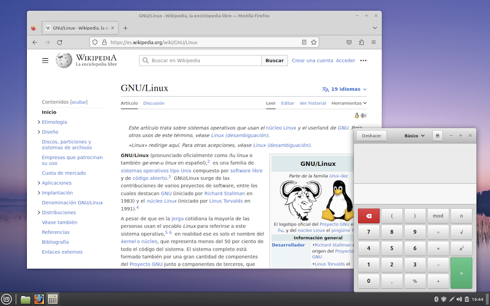Hide the Contenidos sidebar with ocultar
This screenshot has width=490, height=306.
79,102
